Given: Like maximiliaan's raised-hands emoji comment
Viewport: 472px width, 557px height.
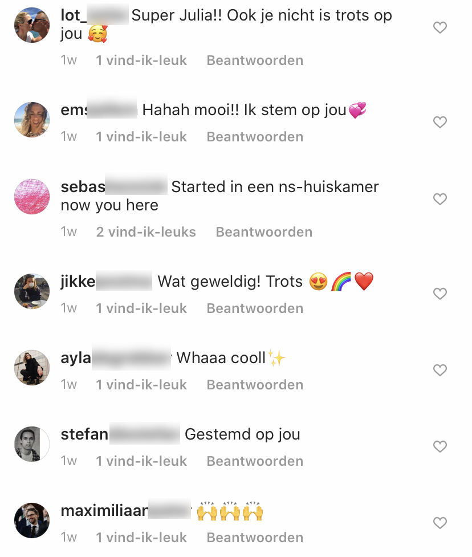Looking at the screenshot, I should (x=440, y=523).
